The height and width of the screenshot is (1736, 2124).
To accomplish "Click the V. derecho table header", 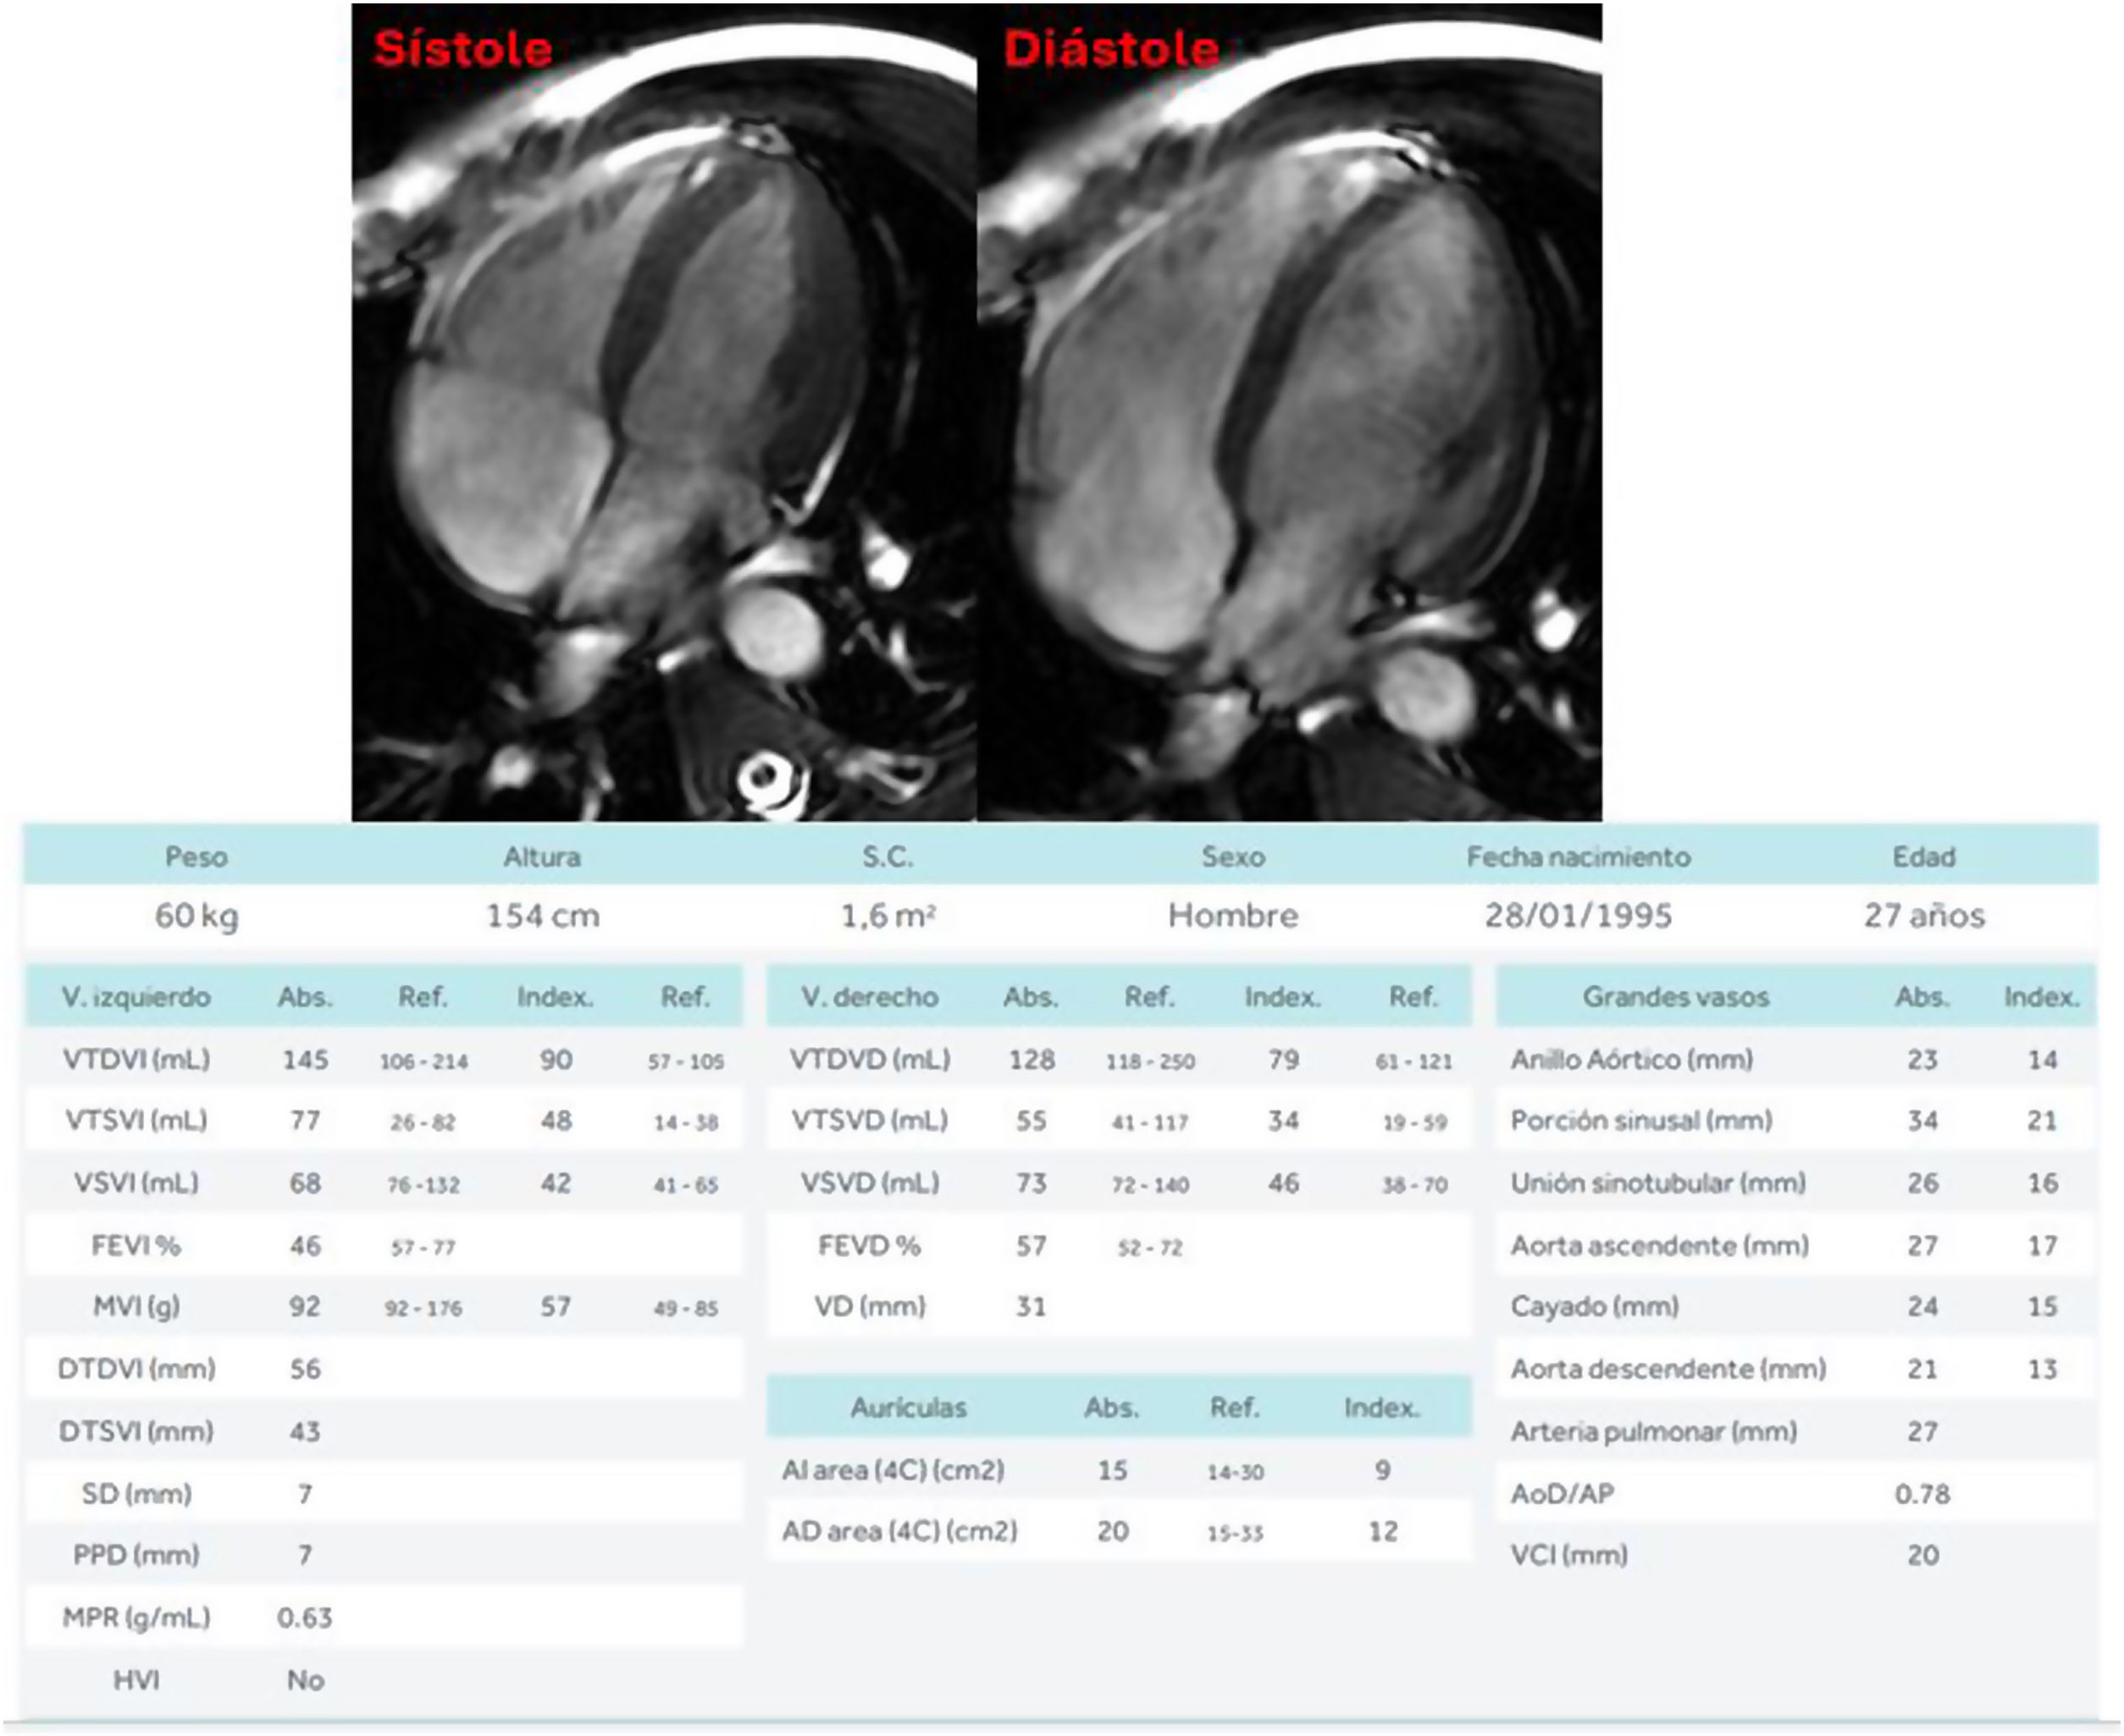I will (868, 997).
